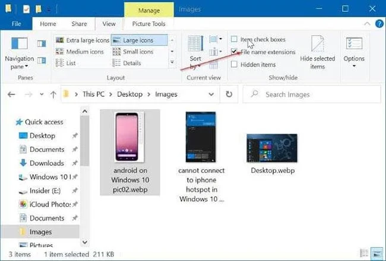Open the Sort by dropdown
Image resolution: width=386 pixels, height=261 pixels.
tap(195, 53)
